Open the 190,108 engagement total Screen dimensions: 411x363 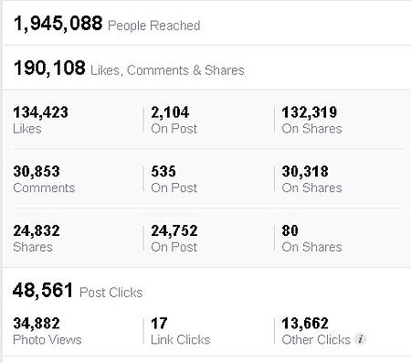[49, 68]
